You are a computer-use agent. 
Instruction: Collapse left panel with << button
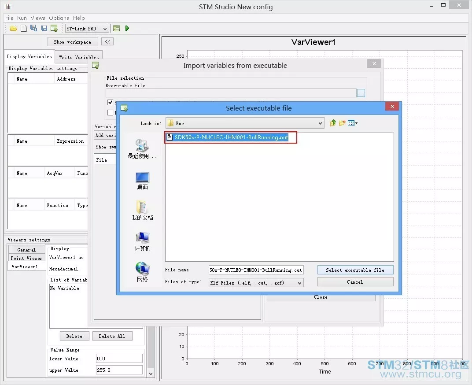tap(107, 41)
